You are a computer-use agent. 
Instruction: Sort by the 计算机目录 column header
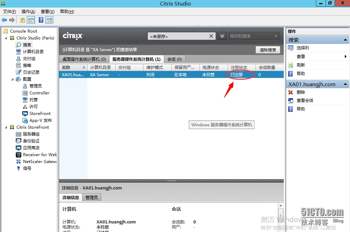(101, 67)
